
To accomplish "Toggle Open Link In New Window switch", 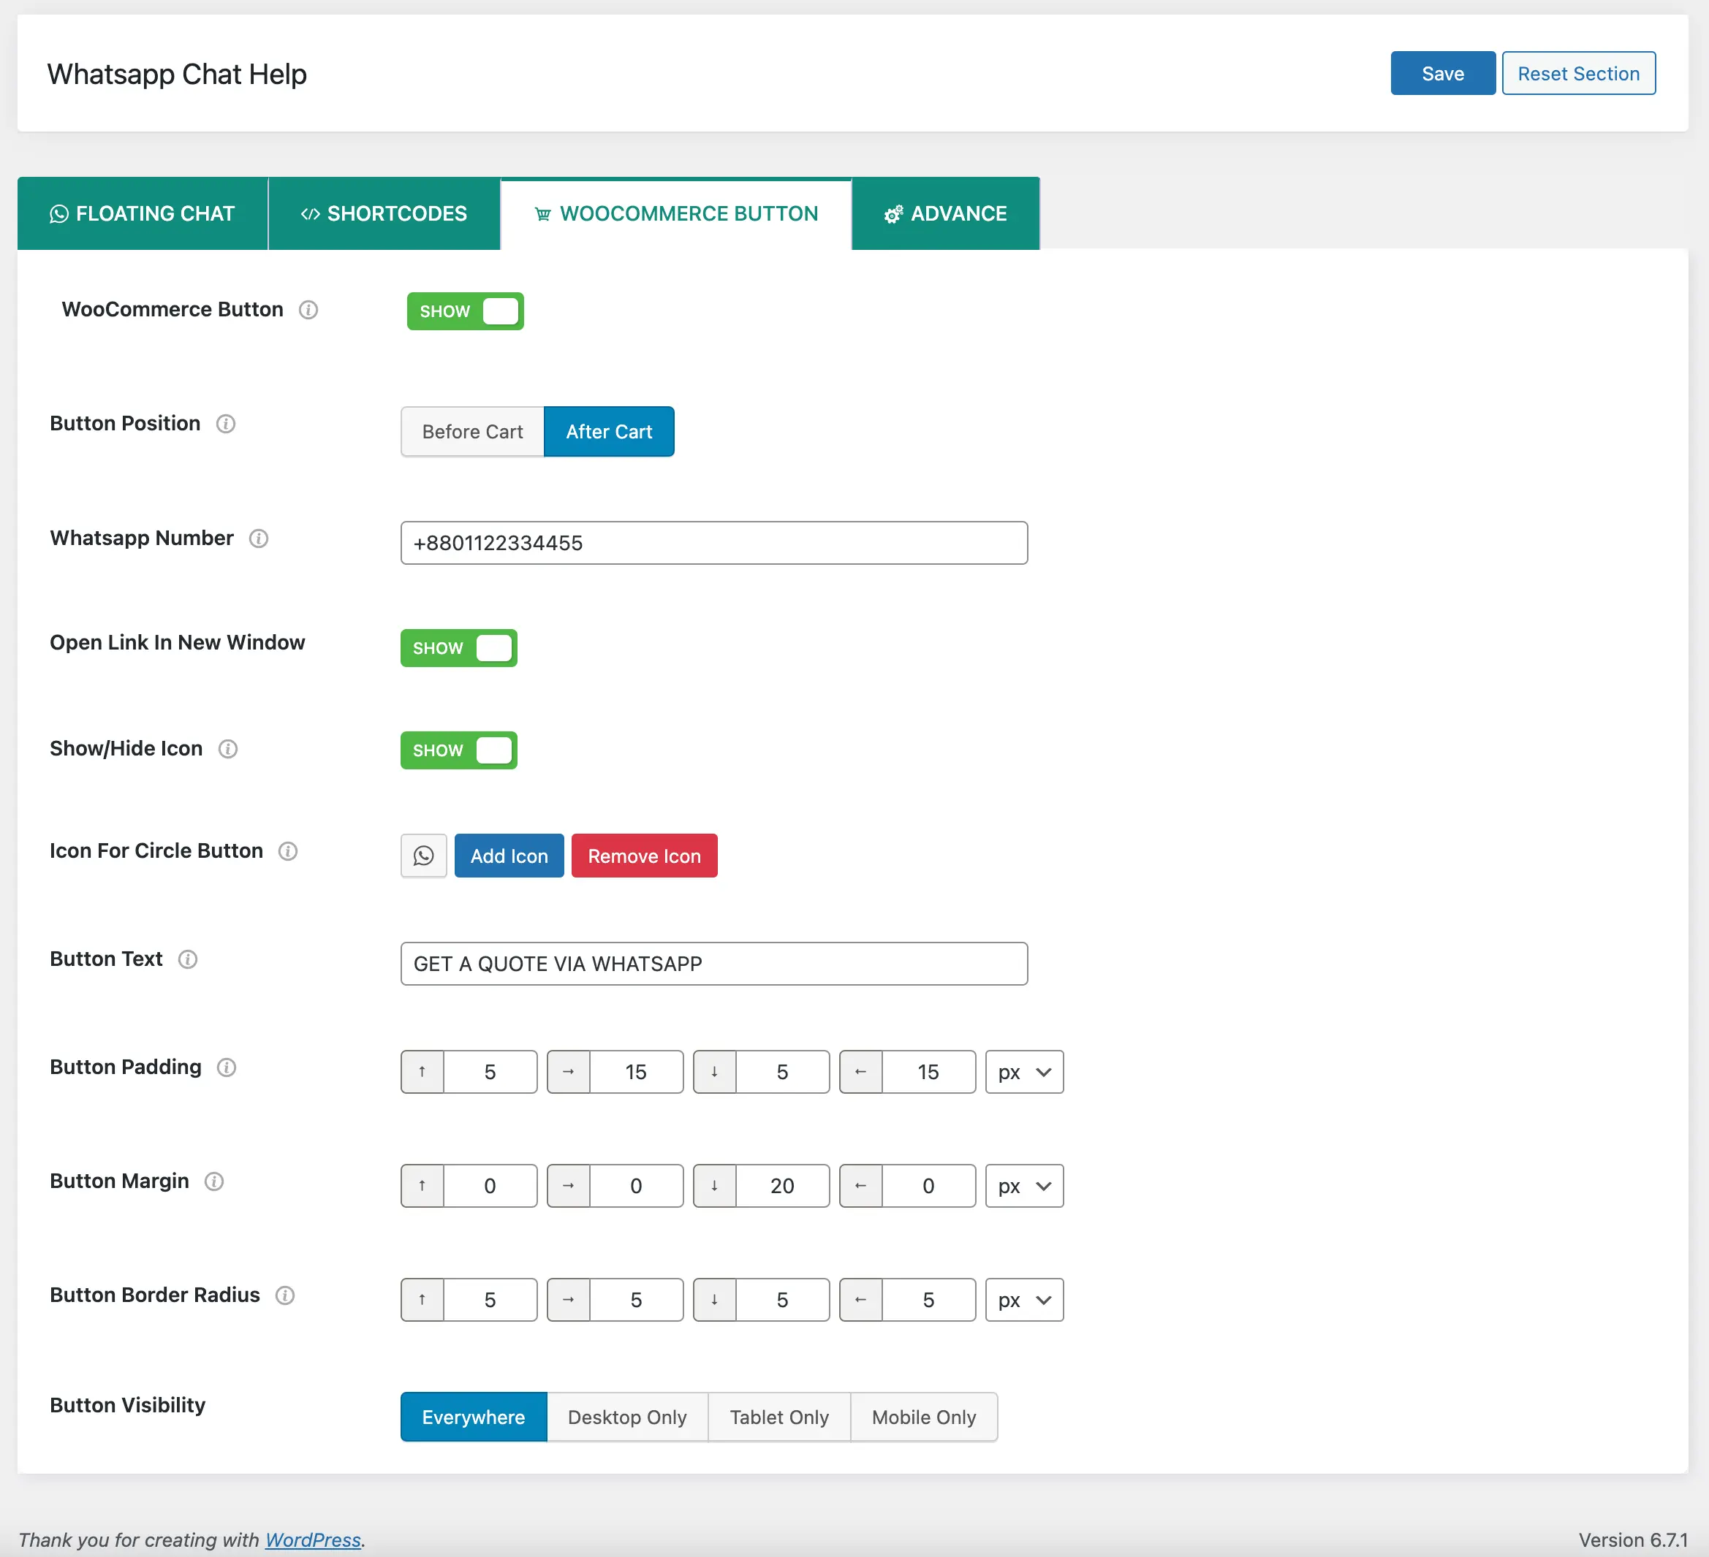I will (458, 648).
